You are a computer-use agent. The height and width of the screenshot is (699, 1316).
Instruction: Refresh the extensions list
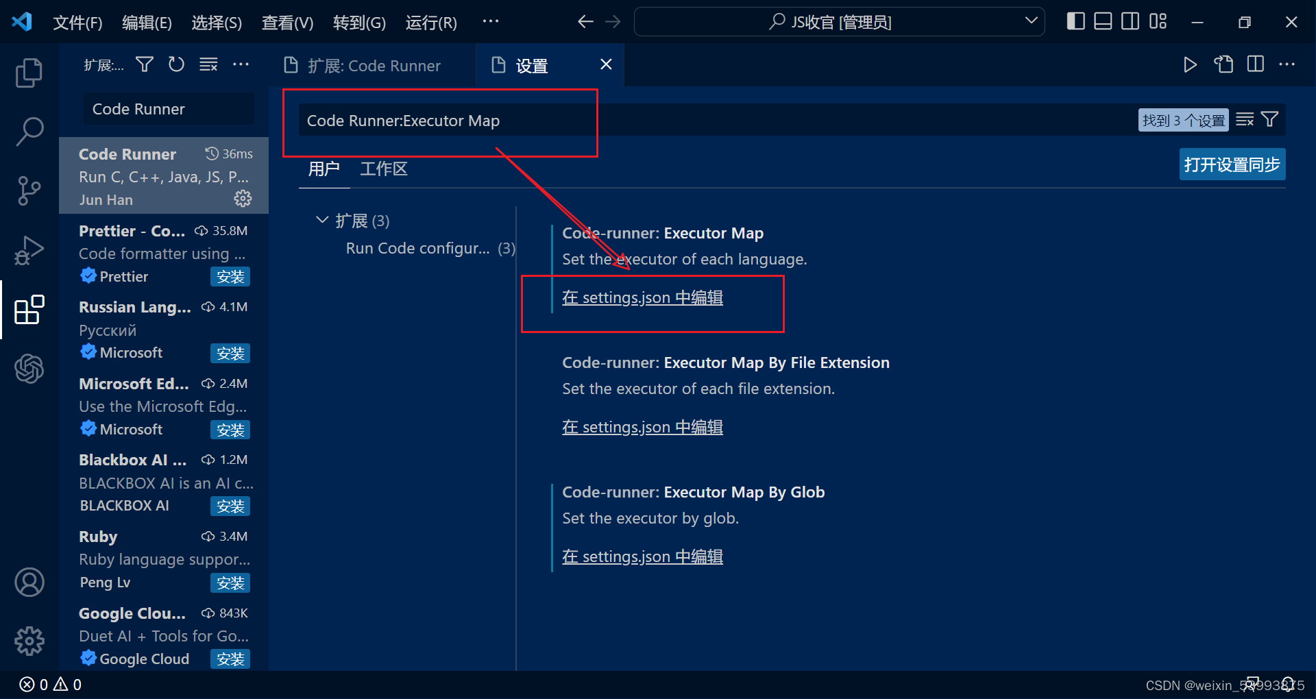(x=176, y=64)
